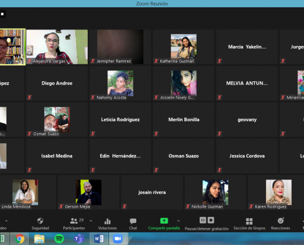The height and width of the screenshot is (245, 304).
Task: Click muted mic icon on MELVIA ANTUN tile
Action: (x=219, y=97)
